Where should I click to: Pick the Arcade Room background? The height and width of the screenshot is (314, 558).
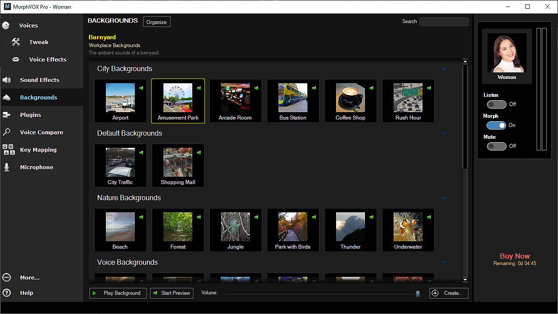click(x=235, y=101)
